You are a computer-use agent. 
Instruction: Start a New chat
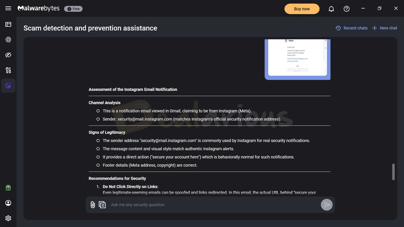tap(385, 28)
